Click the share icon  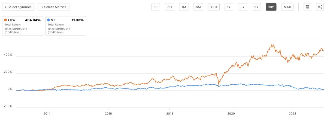tap(320, 7)
